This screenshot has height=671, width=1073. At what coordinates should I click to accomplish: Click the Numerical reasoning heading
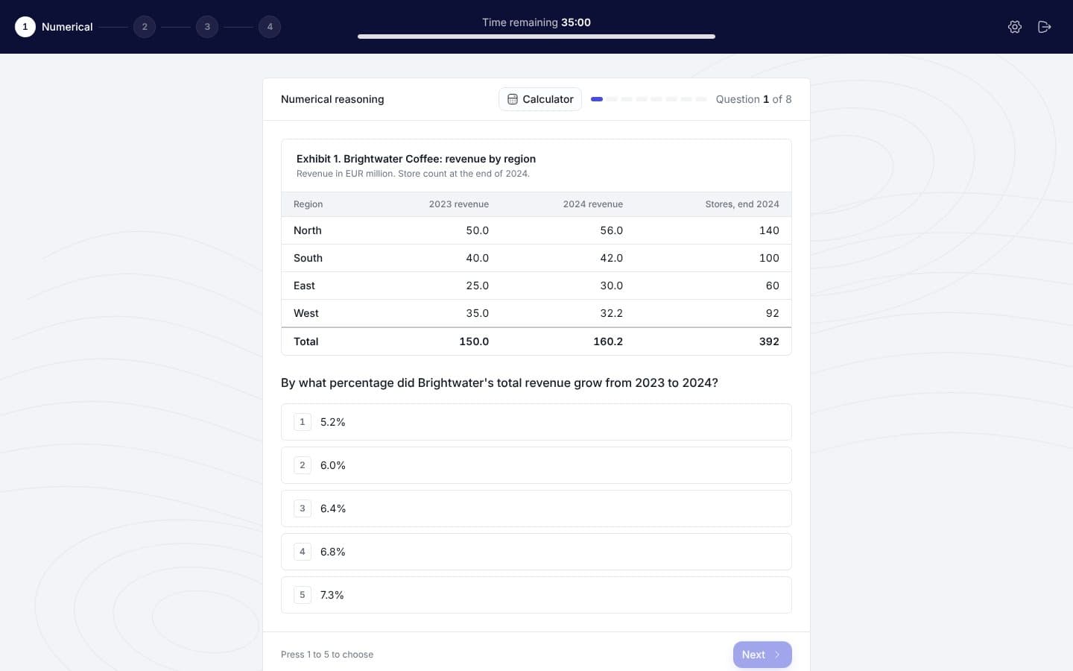[x=332, y=99]
